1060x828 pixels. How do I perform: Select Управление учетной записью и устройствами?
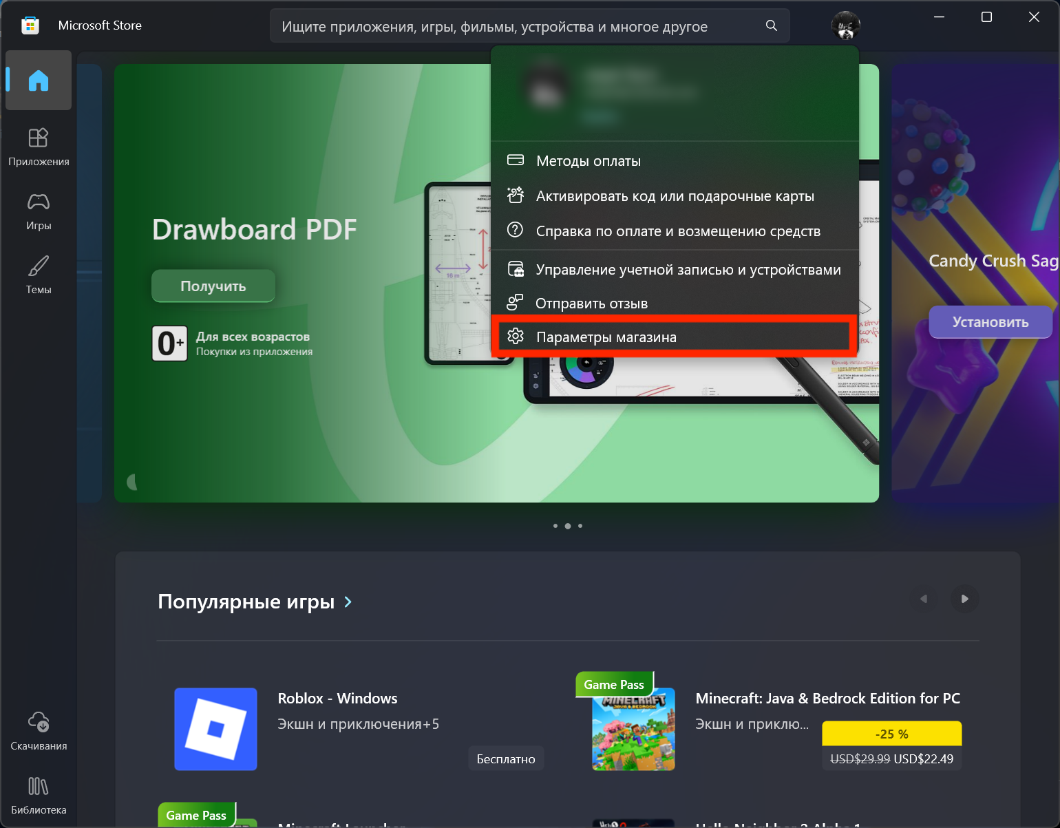point(675,270)
